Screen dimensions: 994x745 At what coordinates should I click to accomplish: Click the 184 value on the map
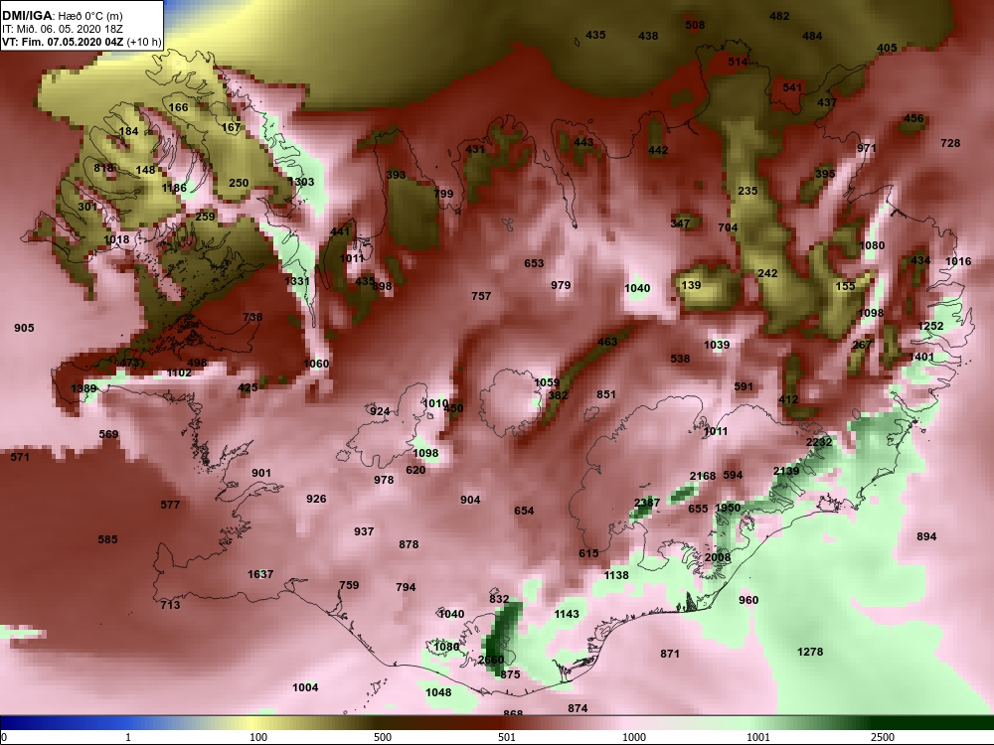tap(128, 132)
